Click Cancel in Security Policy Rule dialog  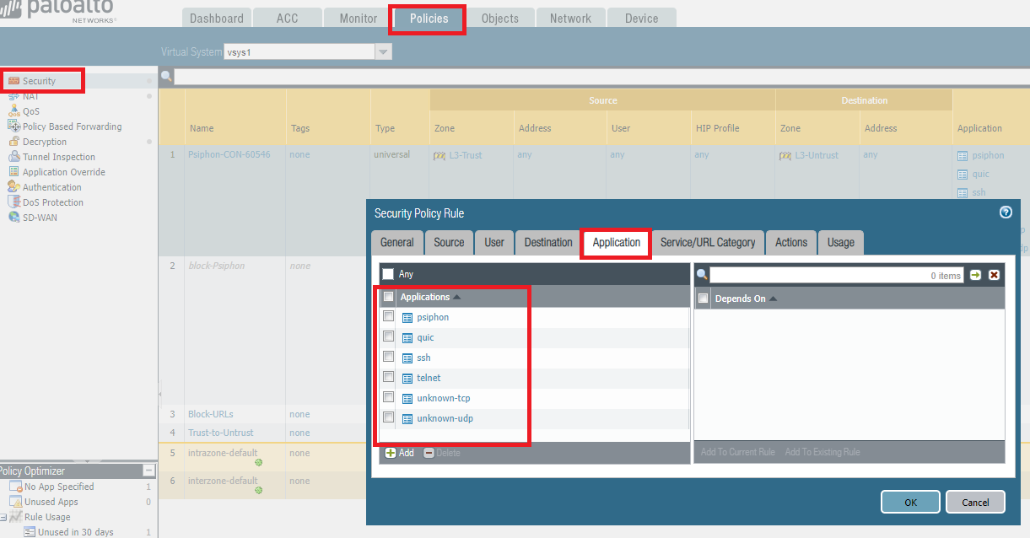click(x=975, y=502)
